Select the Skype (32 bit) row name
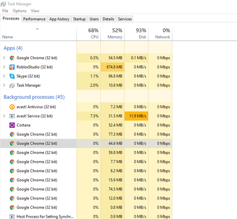 tap(28, 76)
